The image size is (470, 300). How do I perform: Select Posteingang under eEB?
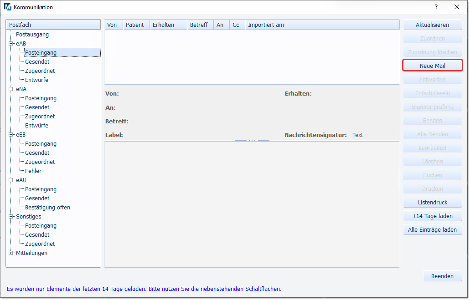(x=41, y=144)
